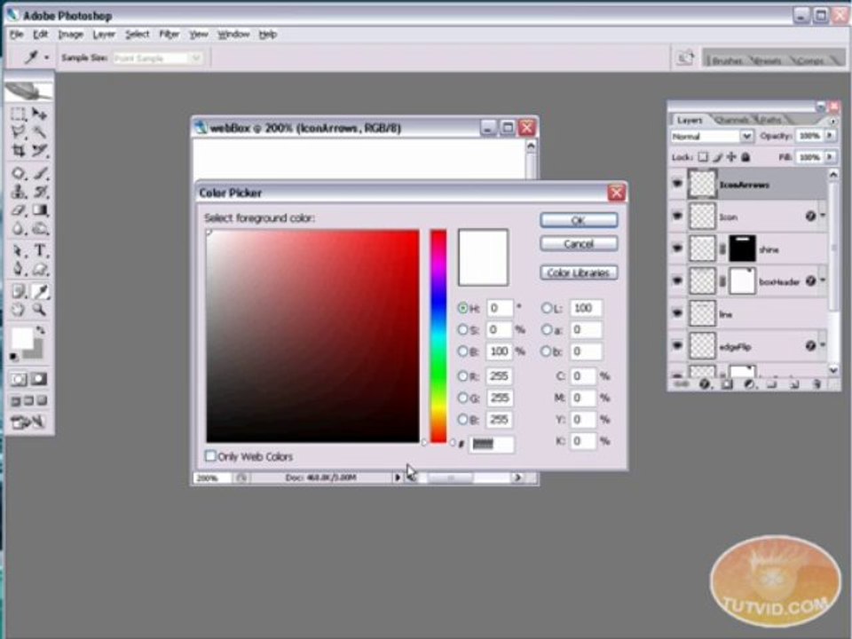The width and height of the screenshot is (852, 639).
Task: Hide the shine layer
Action: click(677, 248)
